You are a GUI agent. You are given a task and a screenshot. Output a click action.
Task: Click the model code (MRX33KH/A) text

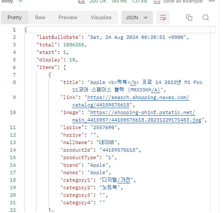click(x=144, y=90)
